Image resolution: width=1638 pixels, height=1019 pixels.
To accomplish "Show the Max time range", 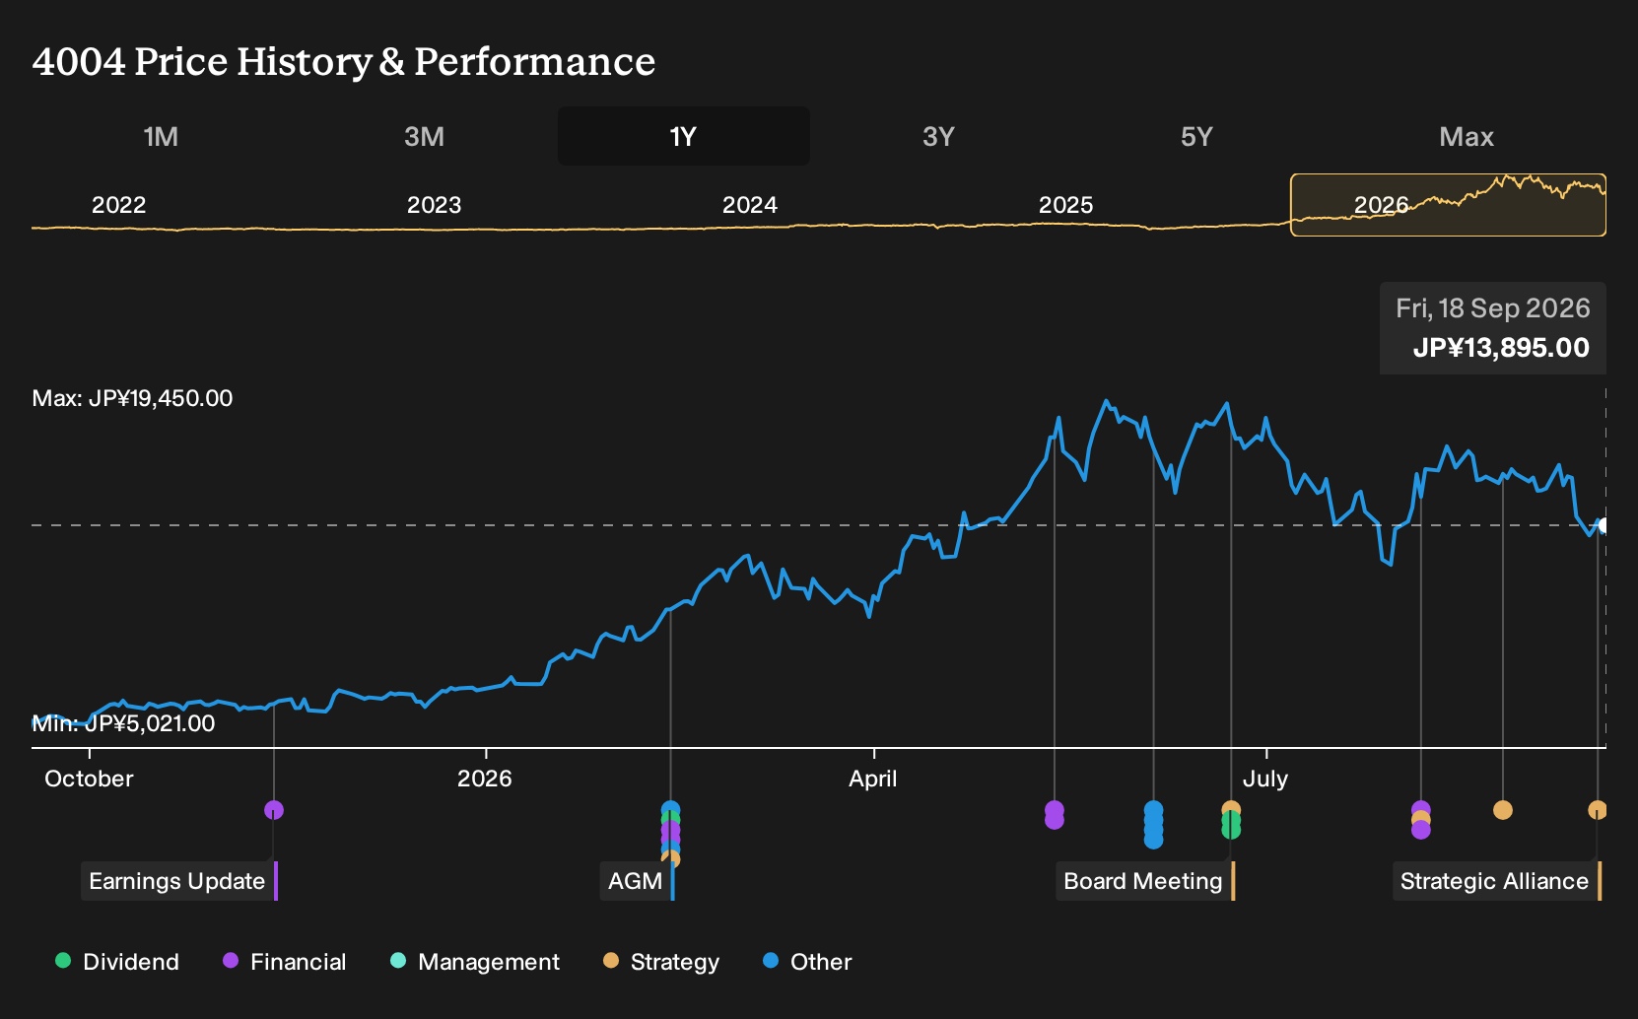I will point(1467,136).
